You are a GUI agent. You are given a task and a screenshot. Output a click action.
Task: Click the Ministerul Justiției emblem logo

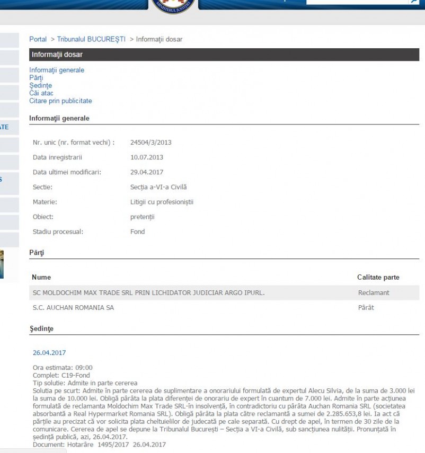click(174, 5)
